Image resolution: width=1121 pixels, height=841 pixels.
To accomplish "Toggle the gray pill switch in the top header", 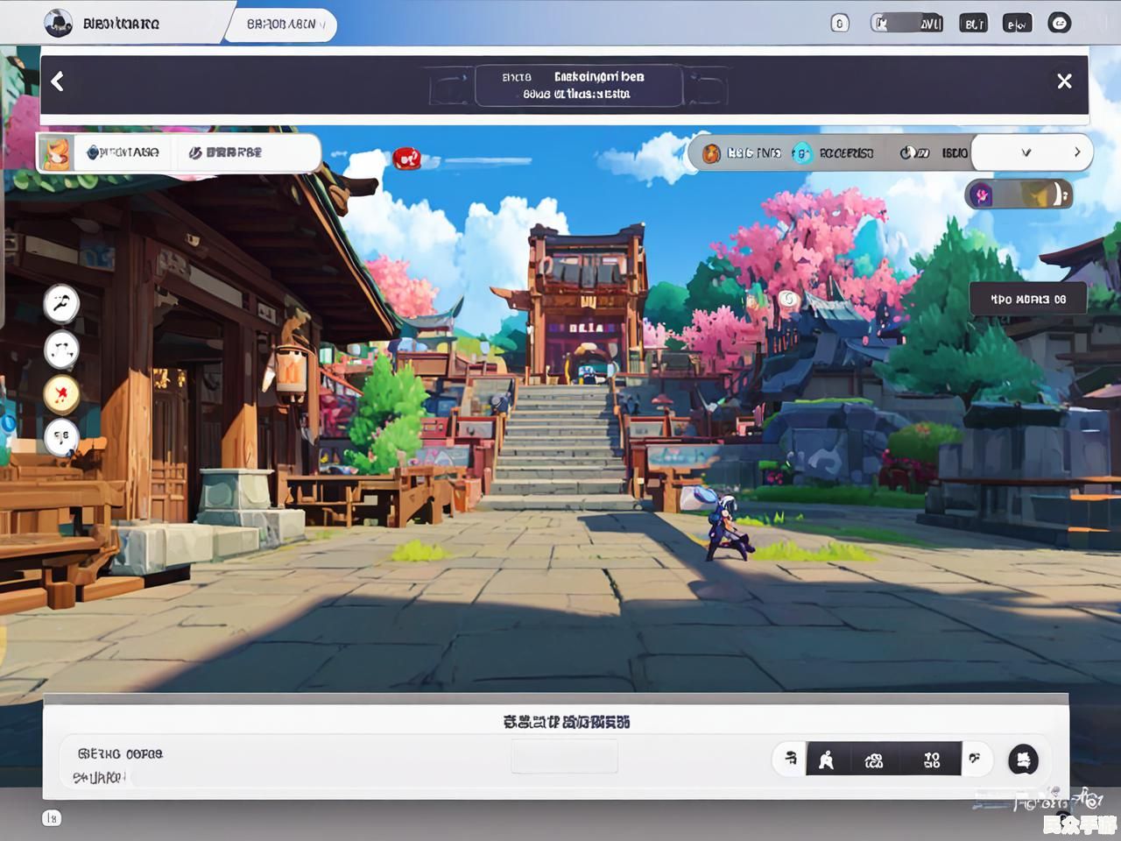I will click(x=906, y=24).
